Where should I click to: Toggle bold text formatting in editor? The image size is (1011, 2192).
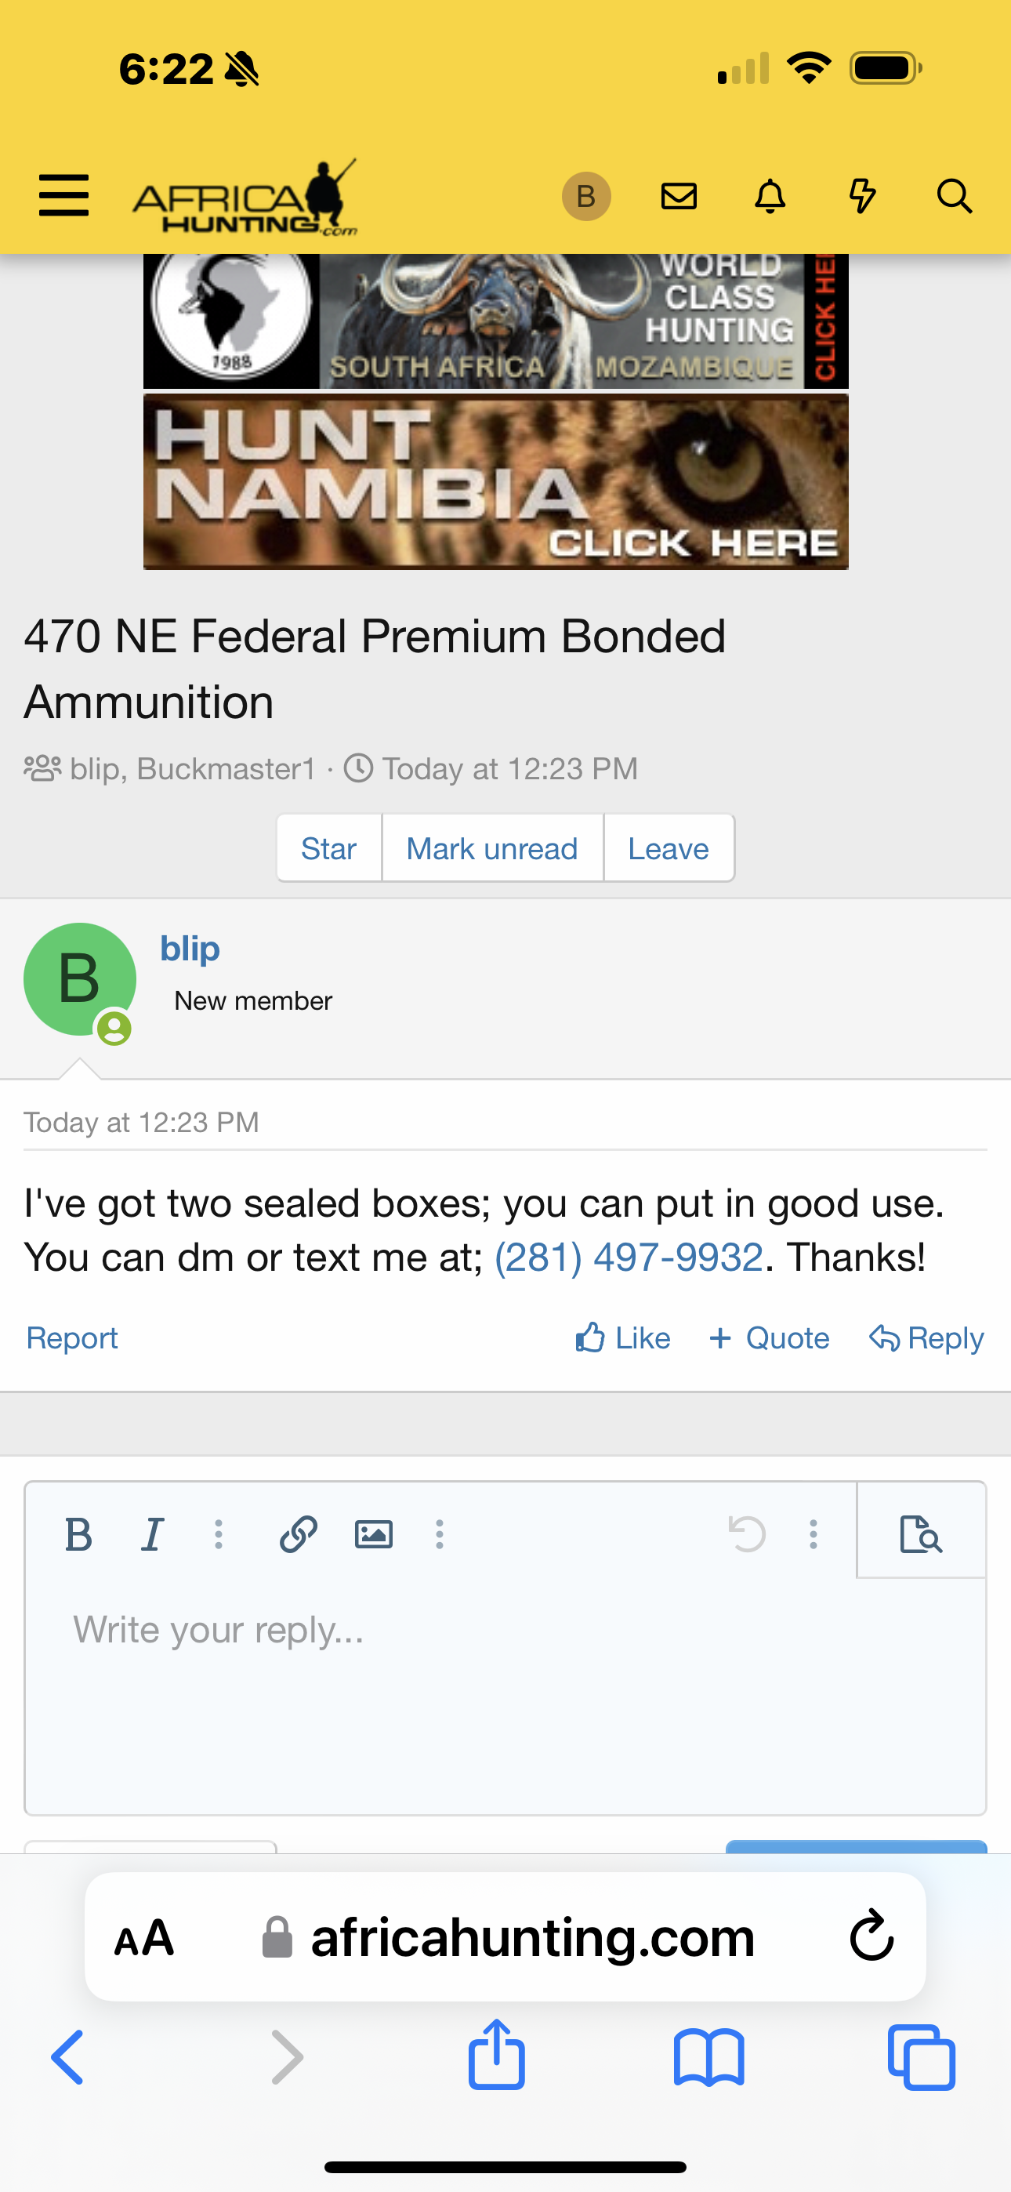point(78,1535)
